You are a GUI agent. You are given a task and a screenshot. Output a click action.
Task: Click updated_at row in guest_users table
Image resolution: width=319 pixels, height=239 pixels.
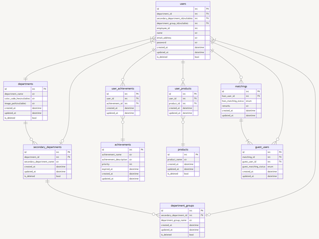point(262,176)
